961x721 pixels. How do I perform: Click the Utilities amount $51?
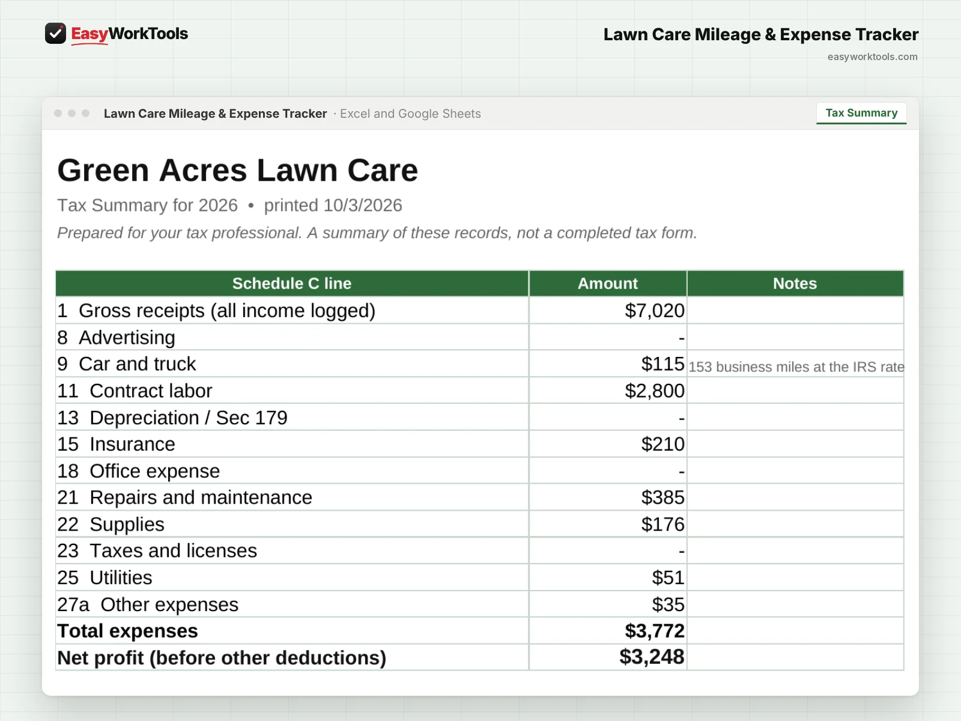(x=668, y=577)
